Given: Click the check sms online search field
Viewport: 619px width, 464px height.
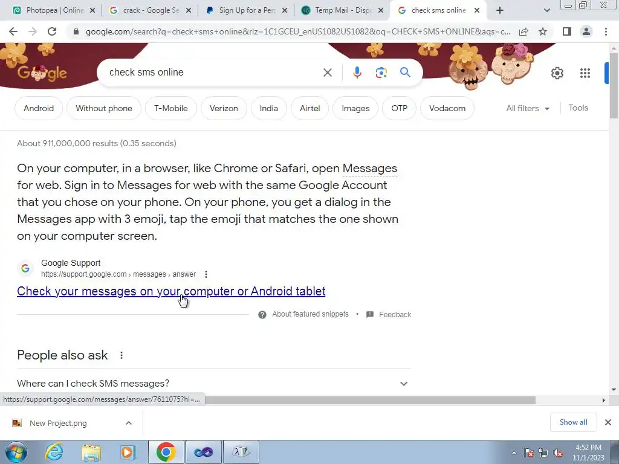Looking at the screenshot, I should tap(212, 72).
